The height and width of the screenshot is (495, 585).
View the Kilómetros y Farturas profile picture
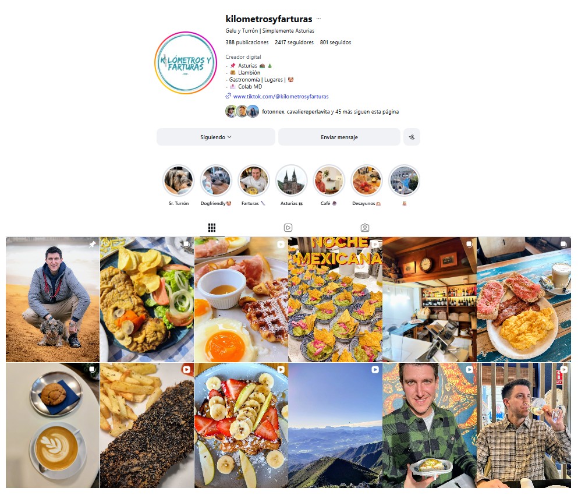(x=186, y=63)
